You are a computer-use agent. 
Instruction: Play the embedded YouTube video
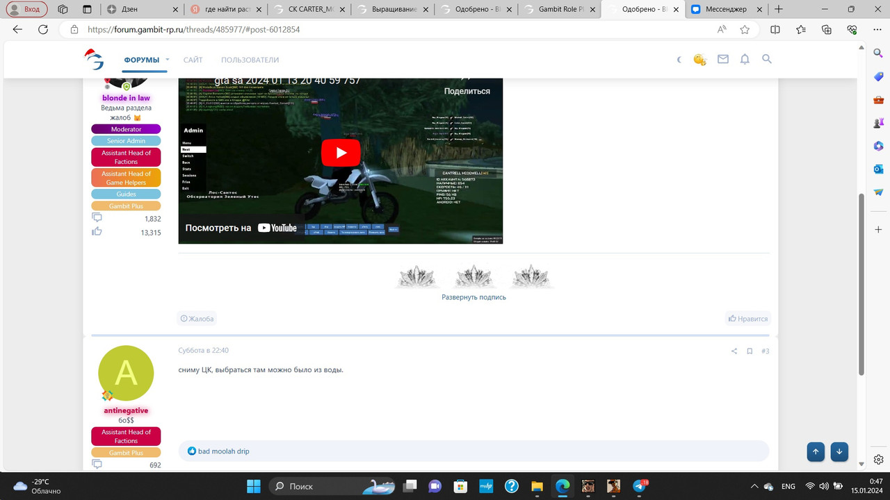(x=341, y=153)
